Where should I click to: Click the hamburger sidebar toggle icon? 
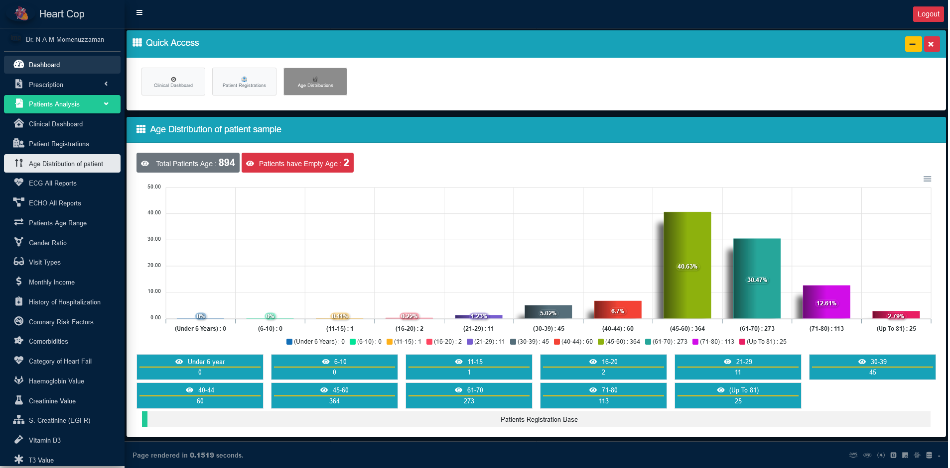coord(139,13)
